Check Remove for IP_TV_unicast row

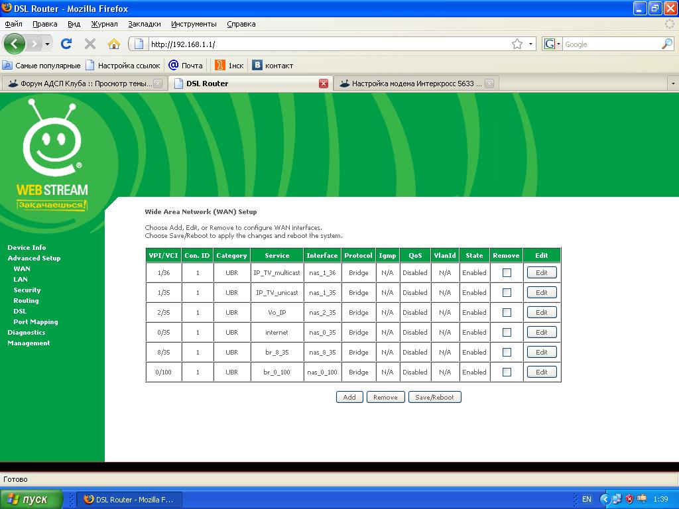[x=507, y=292]
